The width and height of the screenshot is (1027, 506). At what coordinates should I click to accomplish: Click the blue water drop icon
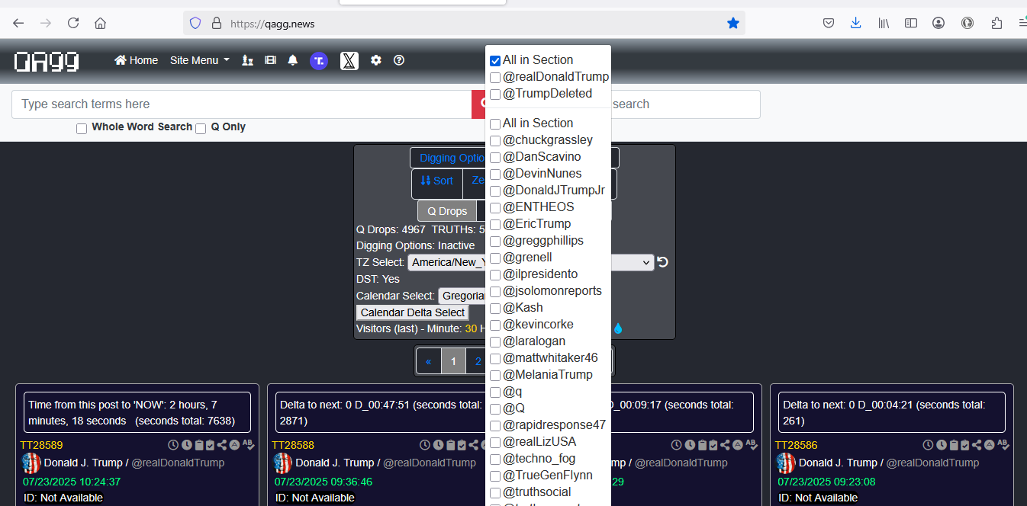tap(618, 329)
